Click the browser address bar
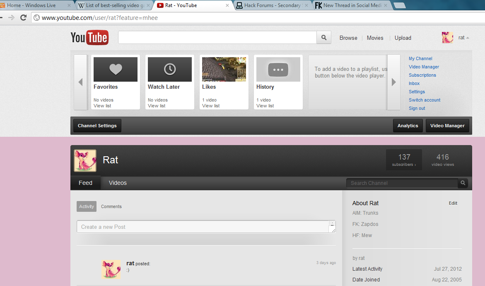This screenshot has width=485, height=286. pyautogui.click(x=258, y=18)
